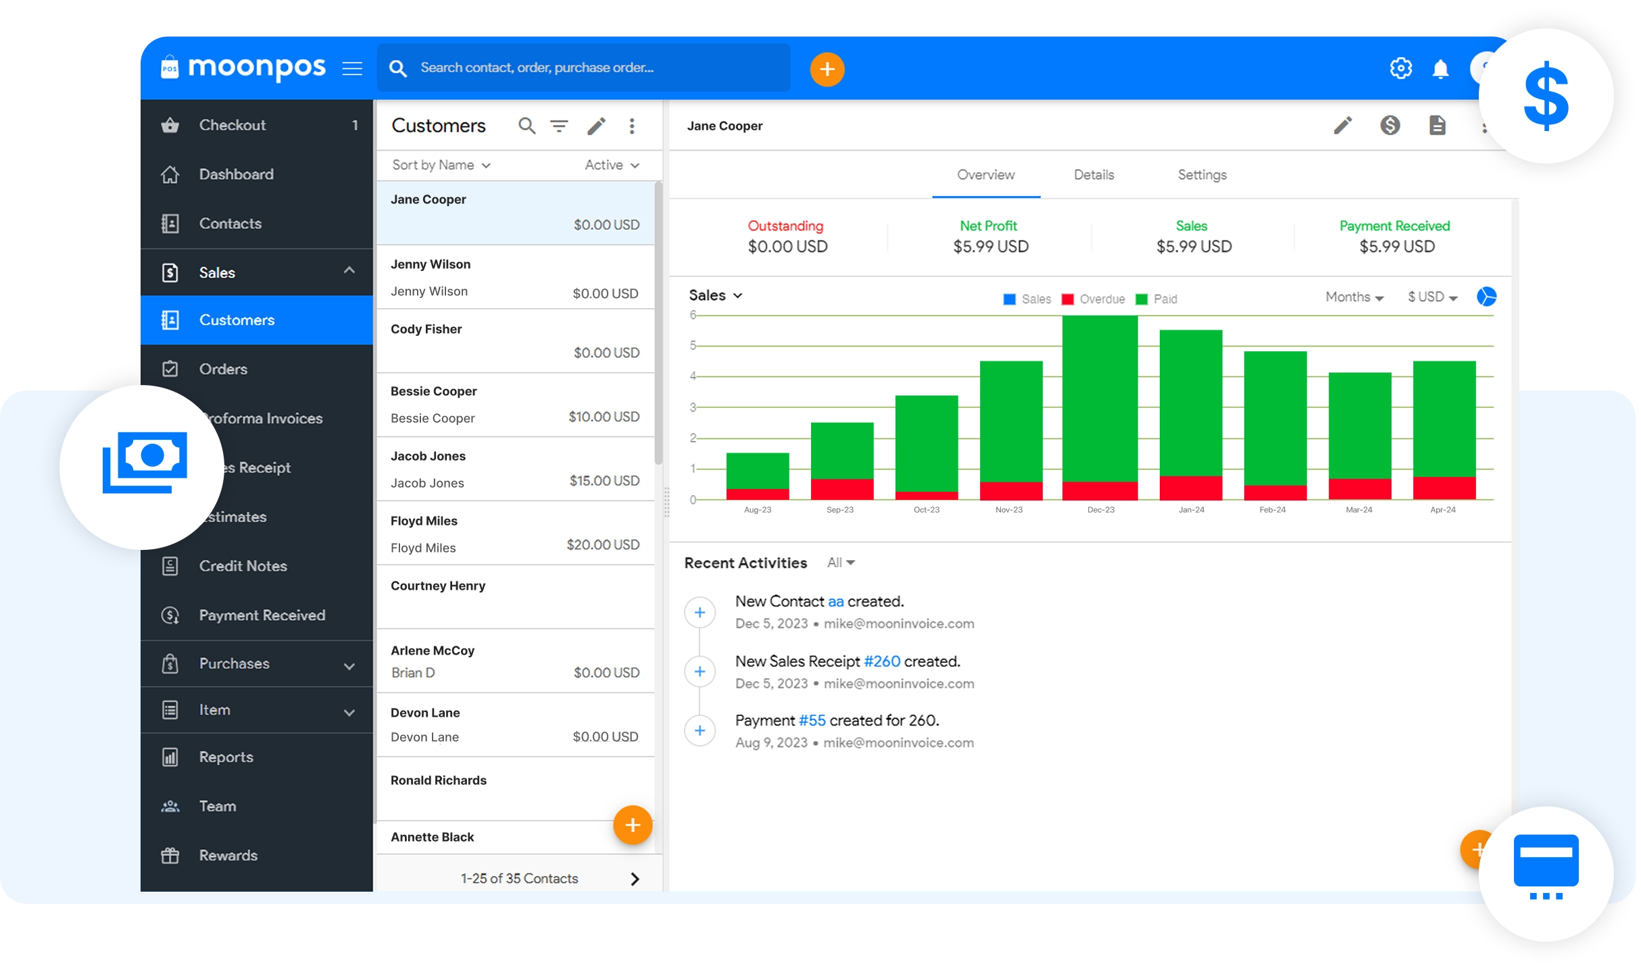Open the Active status filter dropdown
1641x968 pixels.
(610, 165)
